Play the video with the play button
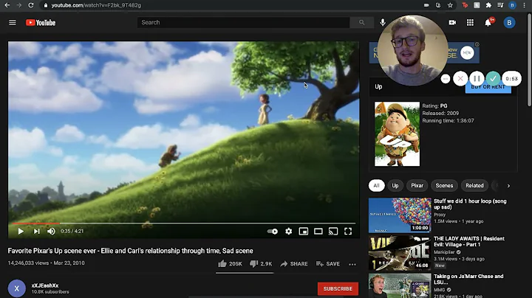The width and height of the screenshot is (532, 298). [x=21, y=232]
